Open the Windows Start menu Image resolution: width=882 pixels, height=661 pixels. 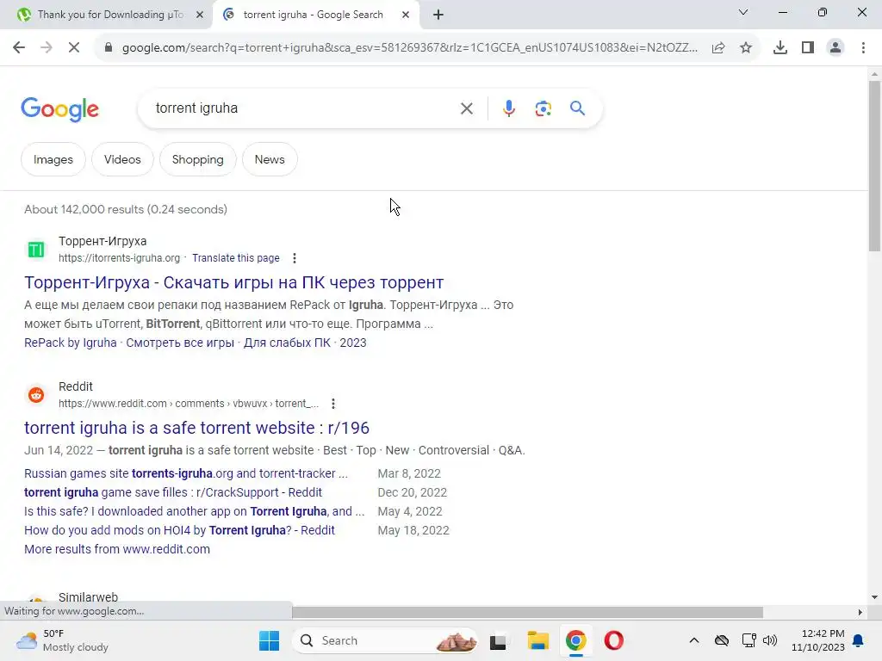pyautogui.click(x=269, y=640)
